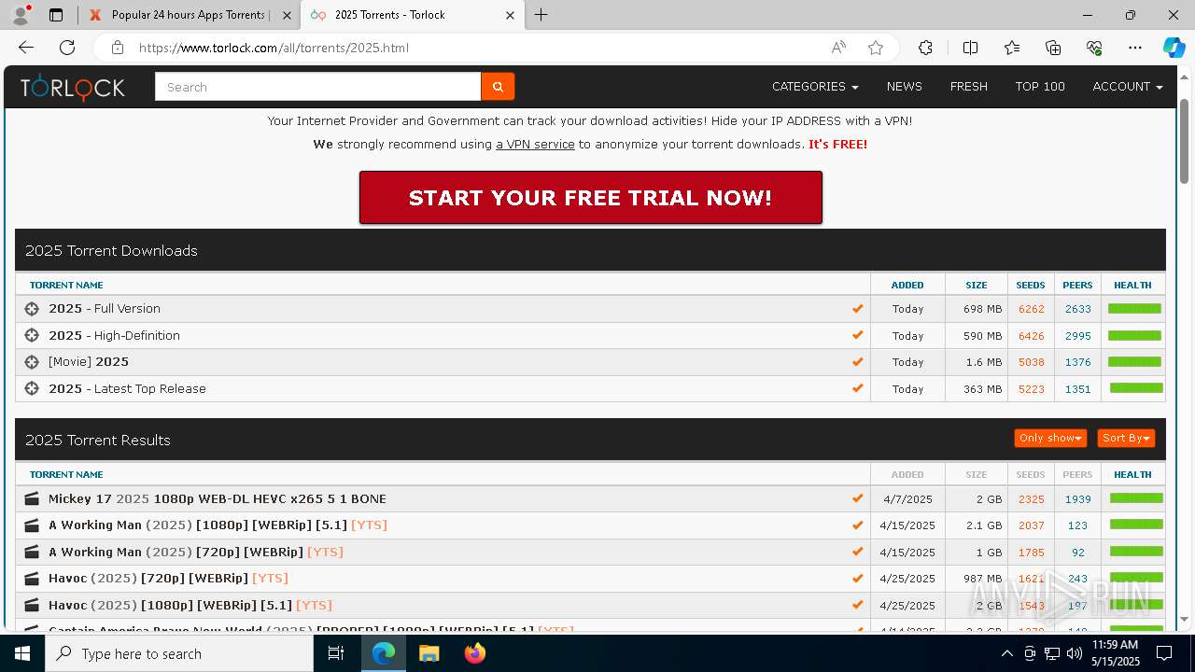
Task: Open Task View on the taskbar
Action: (336, 653)
